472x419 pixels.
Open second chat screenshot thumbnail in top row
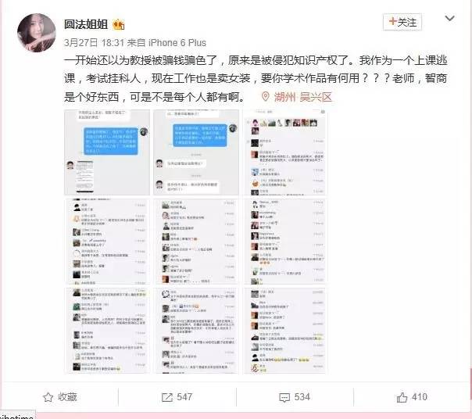196,152
